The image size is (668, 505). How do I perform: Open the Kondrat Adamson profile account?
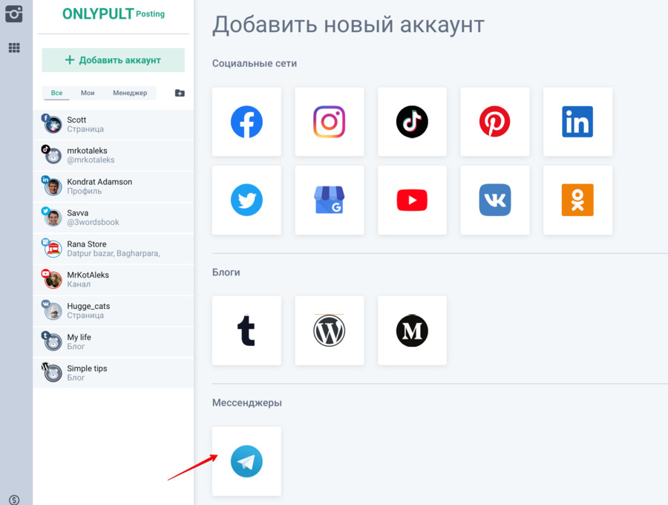coord(99,186)
